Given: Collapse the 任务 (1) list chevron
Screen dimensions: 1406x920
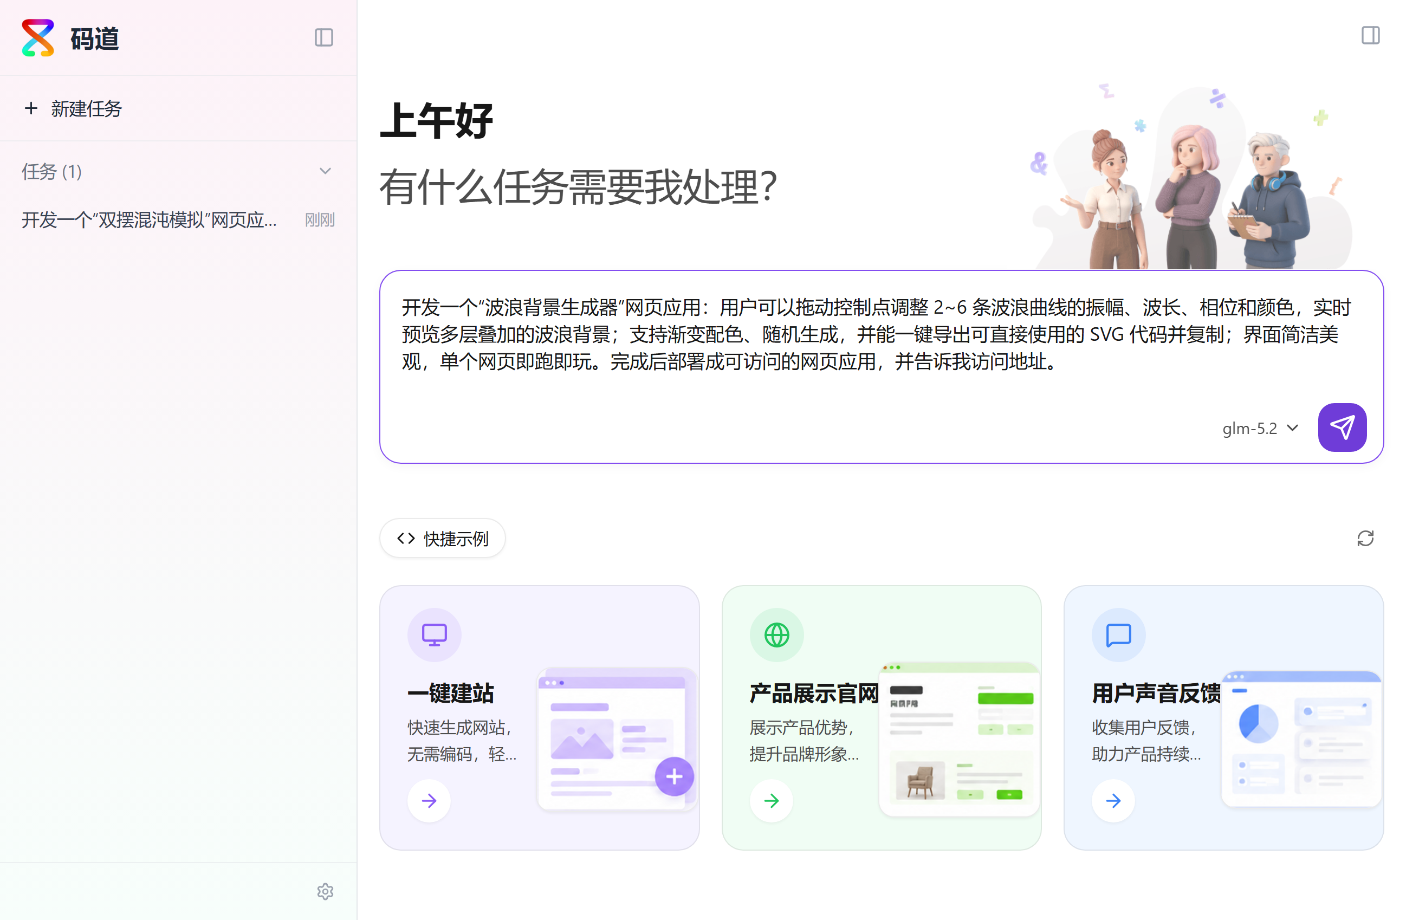Looking at the screenshot, I should pos(325,171).
